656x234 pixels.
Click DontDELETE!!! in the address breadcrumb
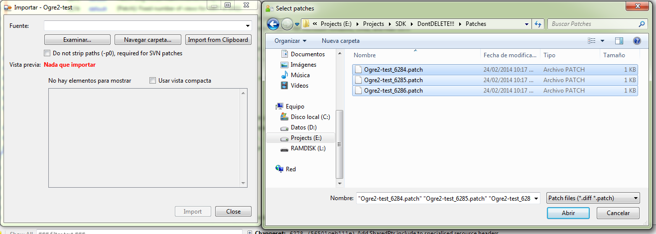click(x=436, y=24)
